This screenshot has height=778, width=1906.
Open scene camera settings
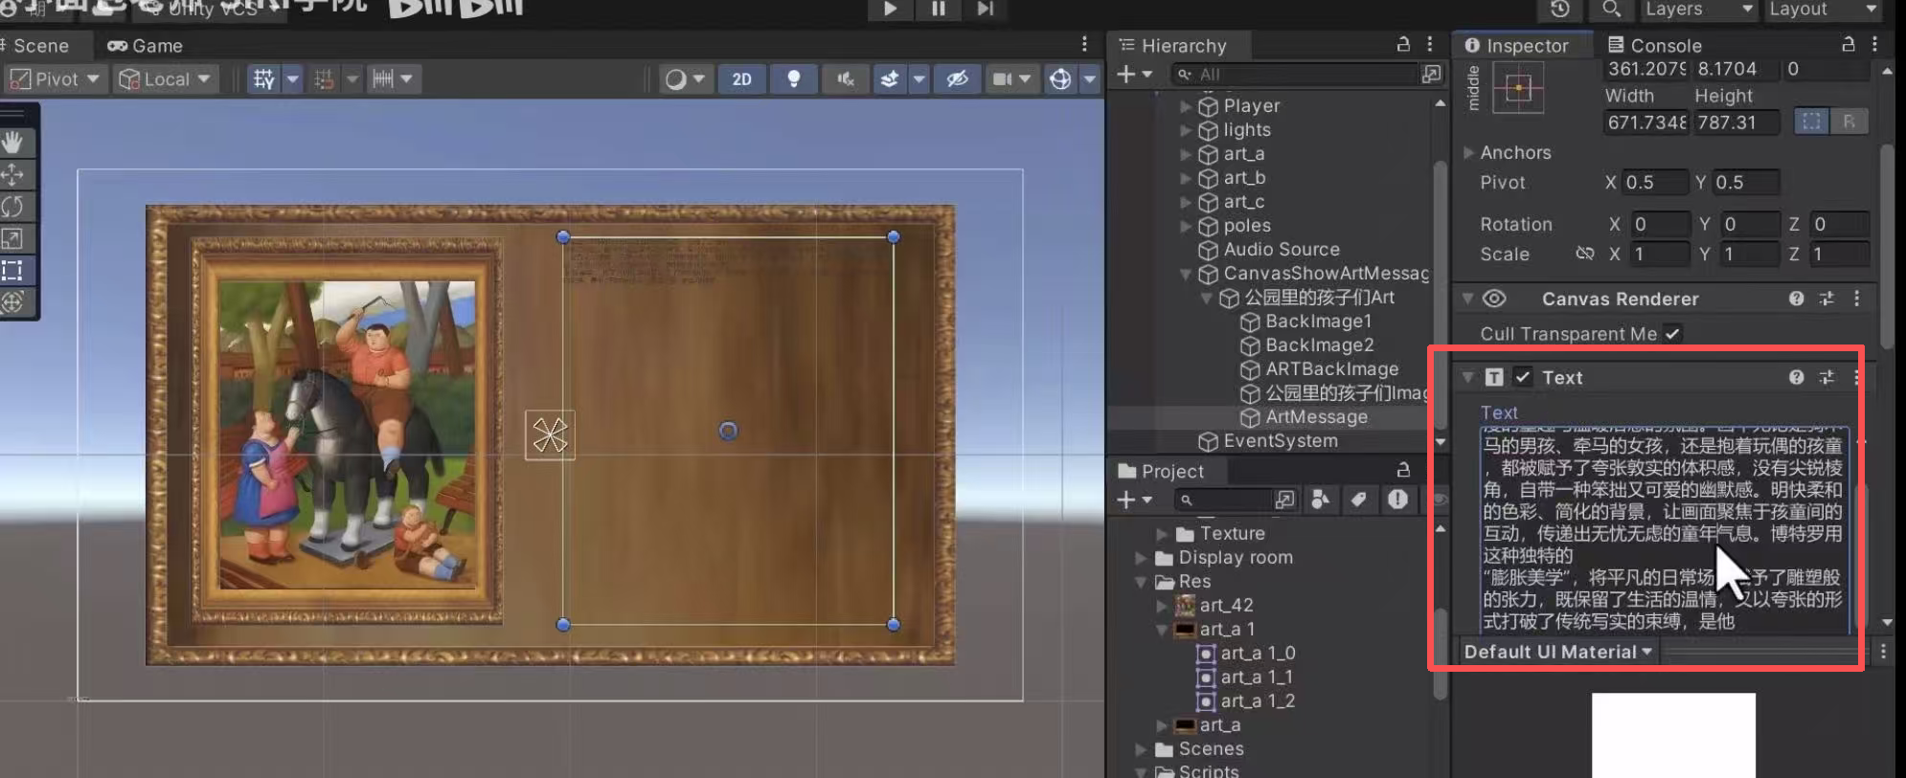pos(1011,79)
